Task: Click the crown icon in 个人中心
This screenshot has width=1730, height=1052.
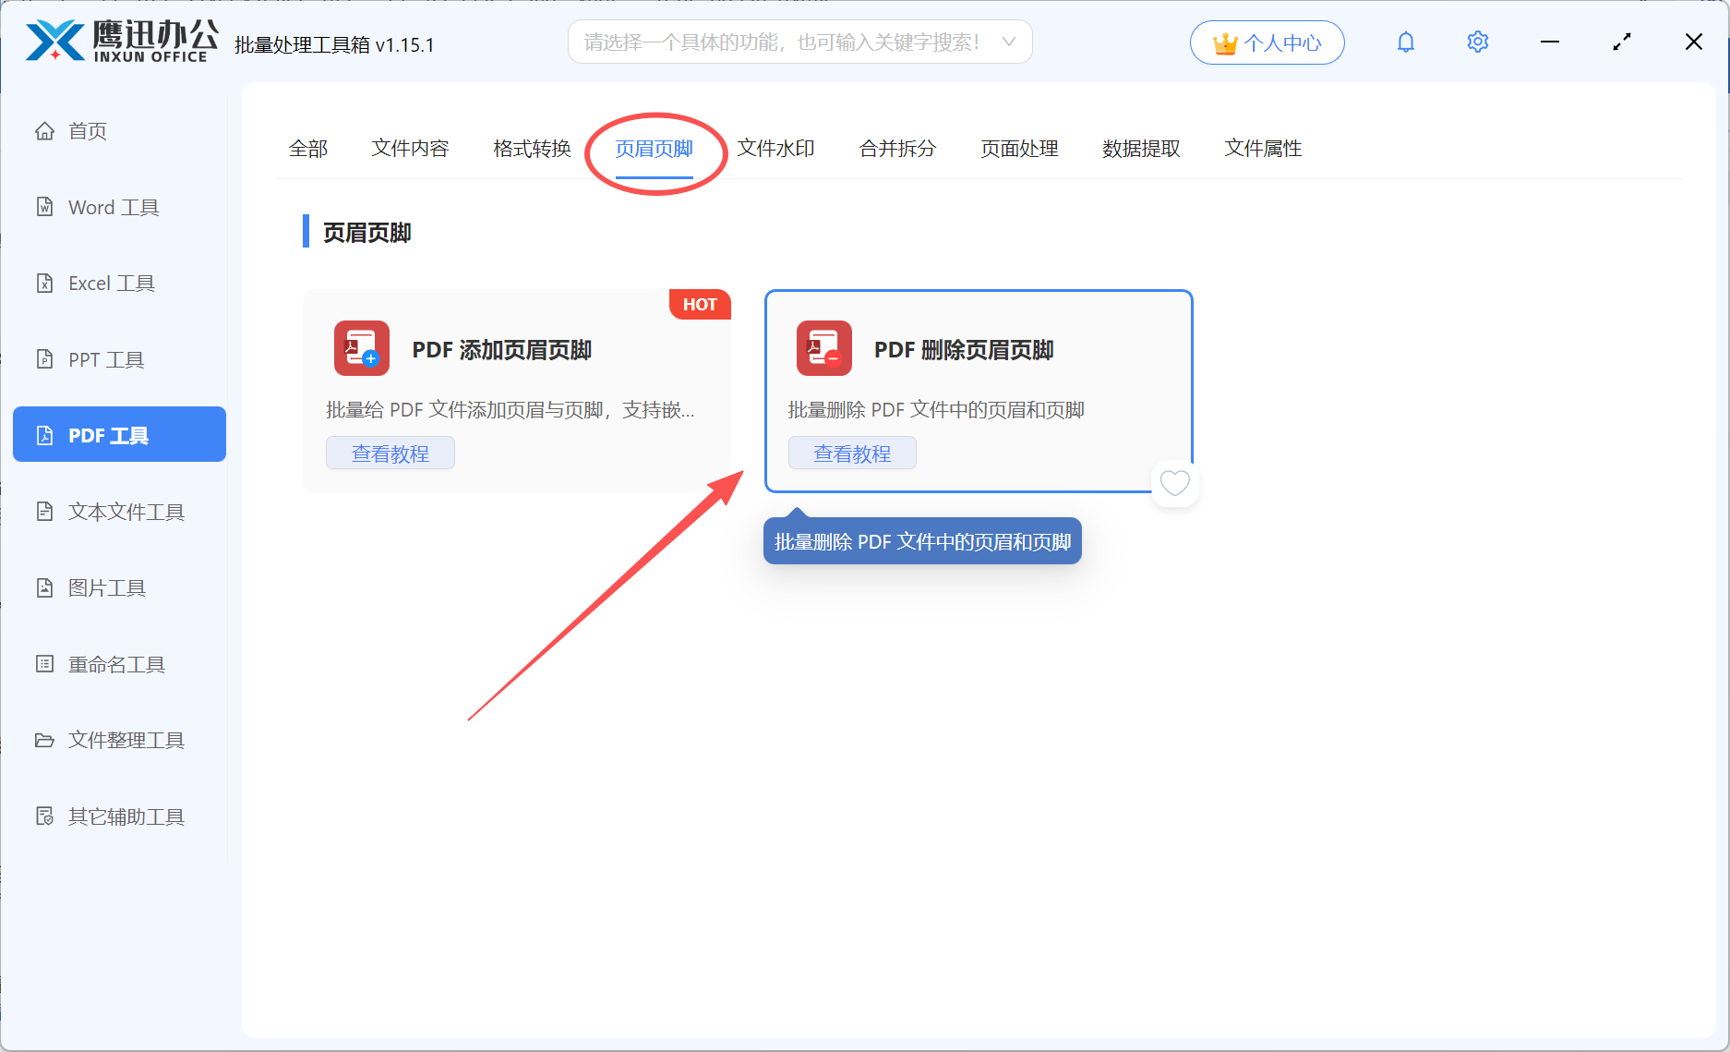Action: coord(1225,43)
